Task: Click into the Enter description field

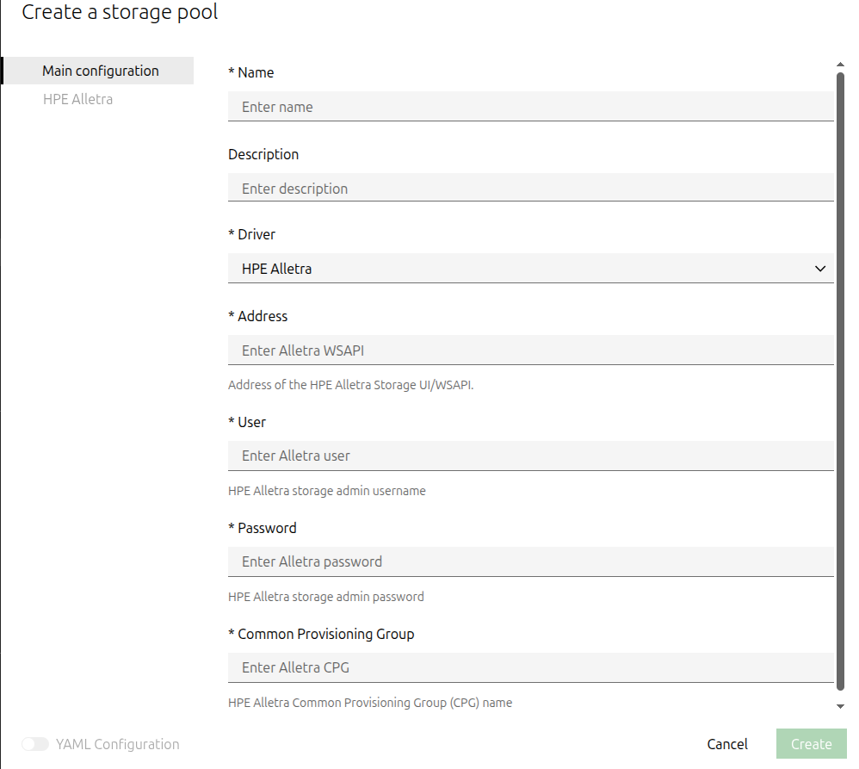Action: point(530,189)
